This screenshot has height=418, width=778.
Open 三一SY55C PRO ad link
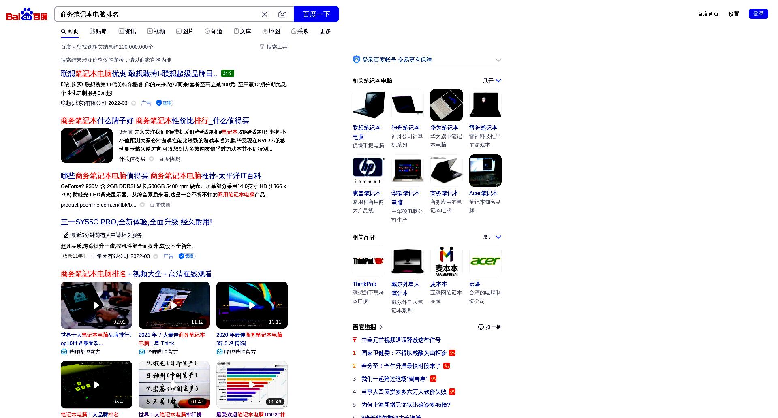click(136, 222)
